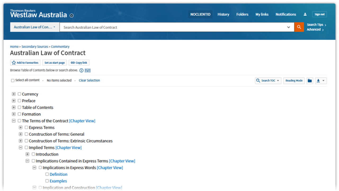This screenshot has width=339, height=191.
Task: Click the Westlaw Australia logo dropdown circle
Action: pyautogui.click(x=72, y=16)
